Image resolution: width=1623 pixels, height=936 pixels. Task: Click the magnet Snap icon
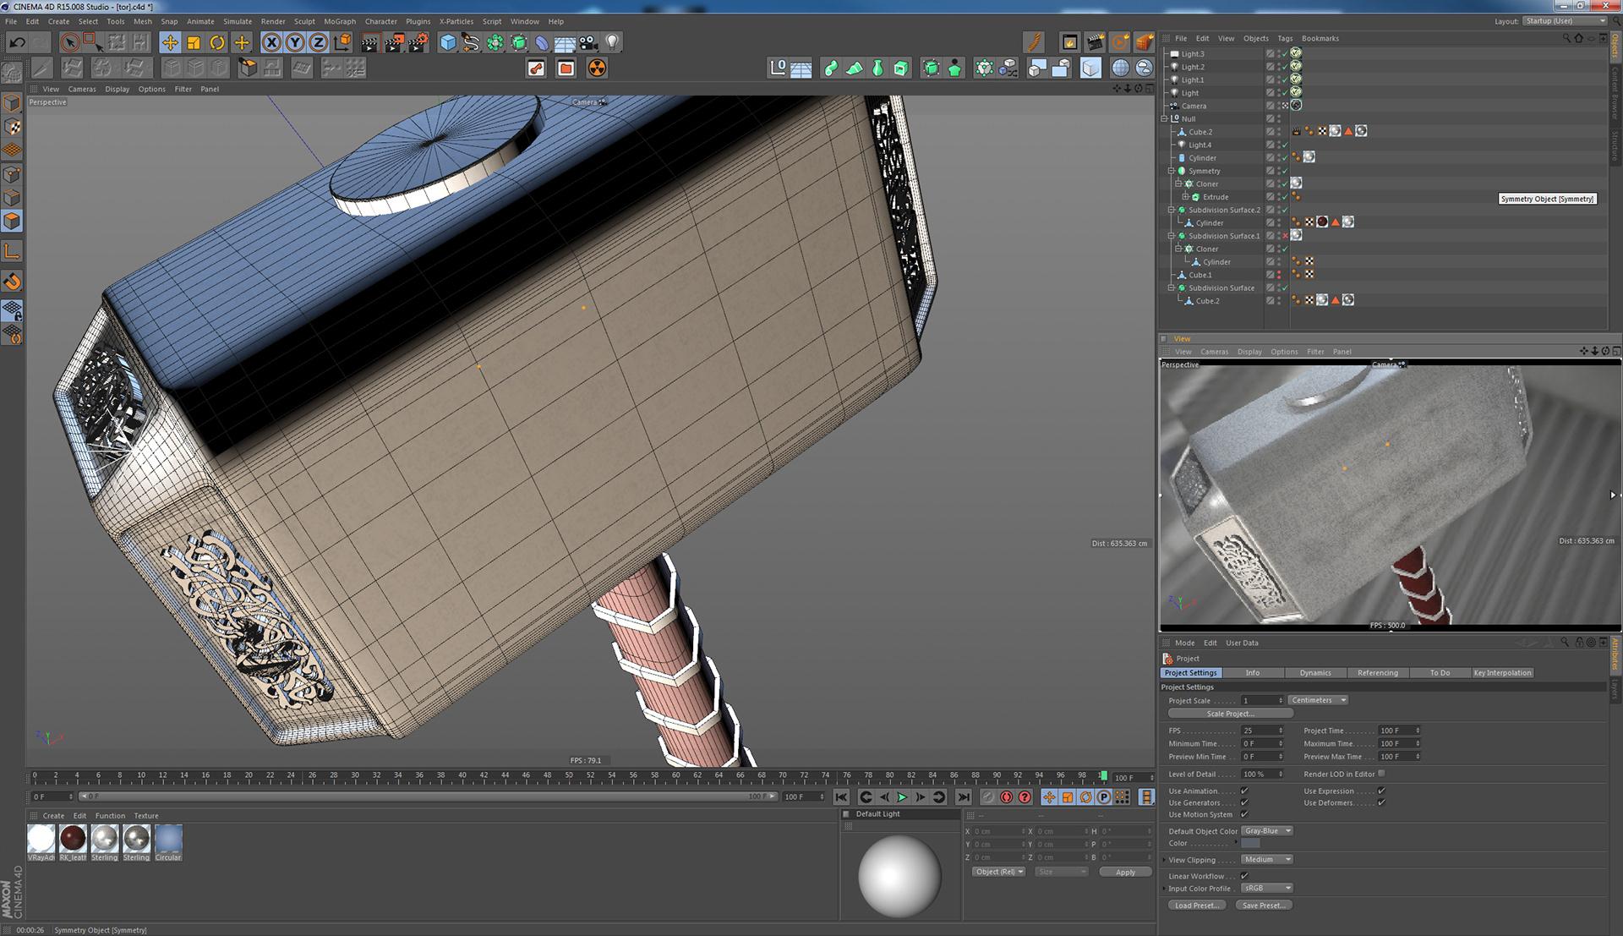coord(12,282)
